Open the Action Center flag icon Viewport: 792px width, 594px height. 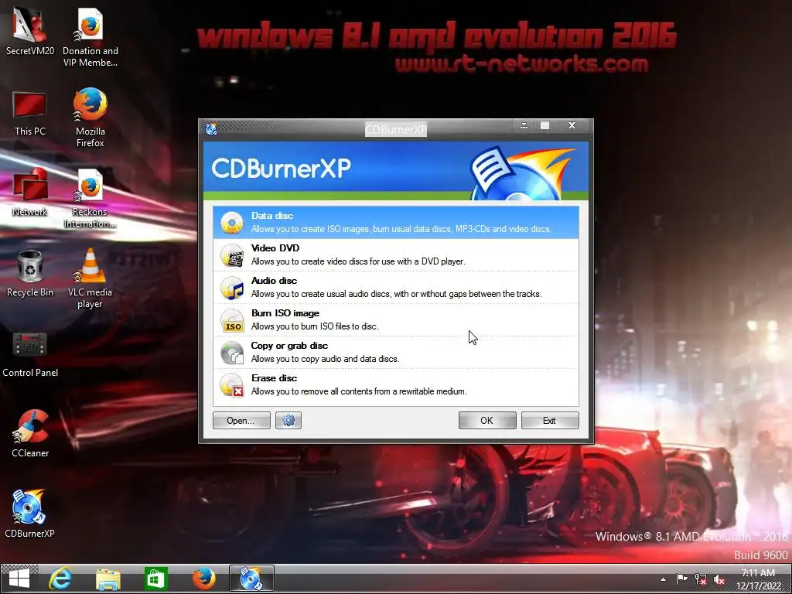[682, 579]
